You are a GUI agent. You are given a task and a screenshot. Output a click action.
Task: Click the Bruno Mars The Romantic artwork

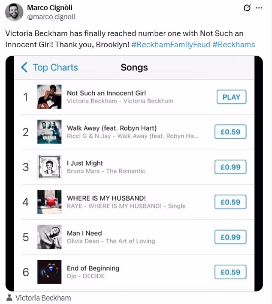tap(49, 167)
